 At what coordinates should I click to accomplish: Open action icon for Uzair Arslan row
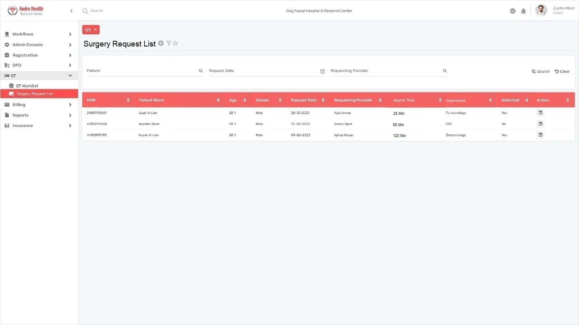tap(540, 113)
